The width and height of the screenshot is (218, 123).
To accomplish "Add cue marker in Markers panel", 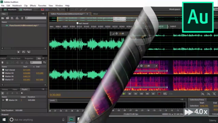I will click(2, 63).
